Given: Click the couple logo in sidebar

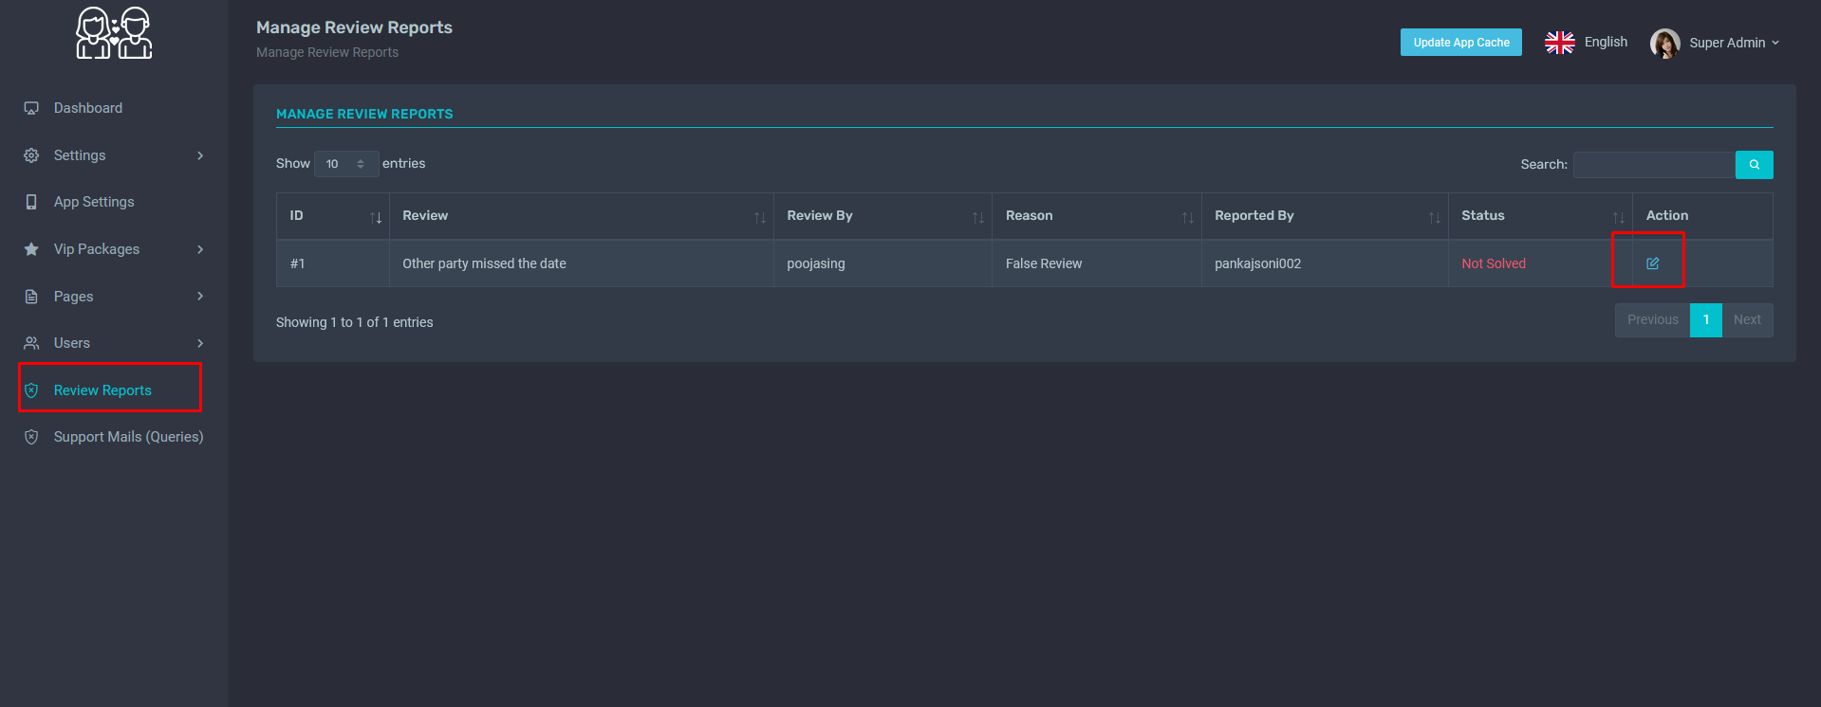Looking at the screenshot, I should (114, 34).
